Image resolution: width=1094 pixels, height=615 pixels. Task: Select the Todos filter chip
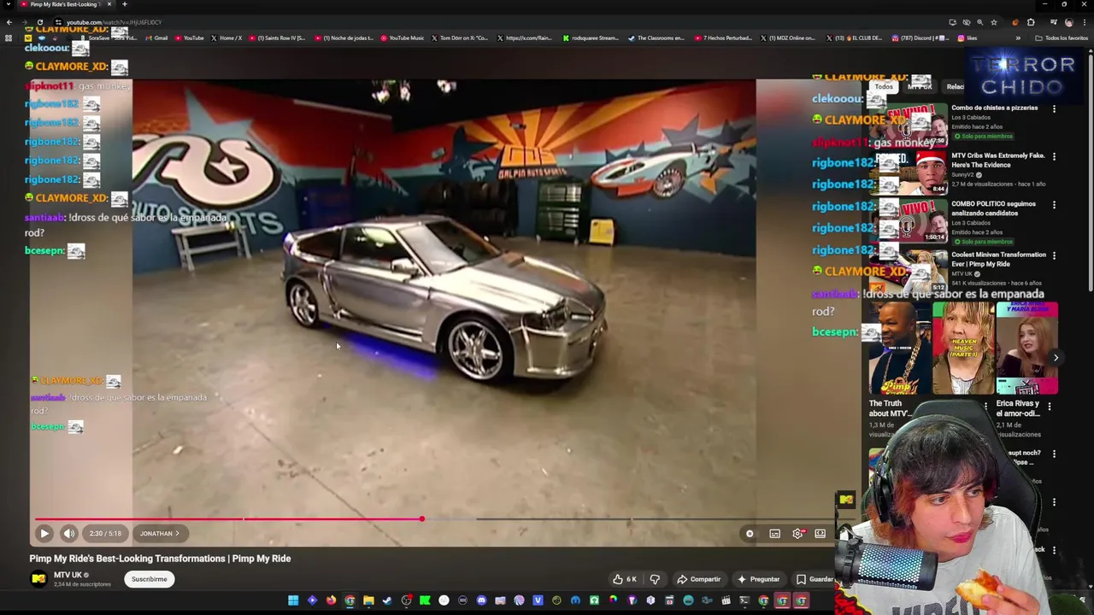coord(884,86)
